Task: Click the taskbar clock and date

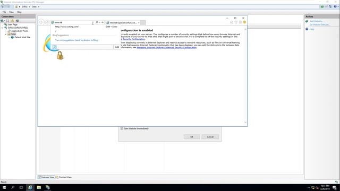Action: [325, 187]
